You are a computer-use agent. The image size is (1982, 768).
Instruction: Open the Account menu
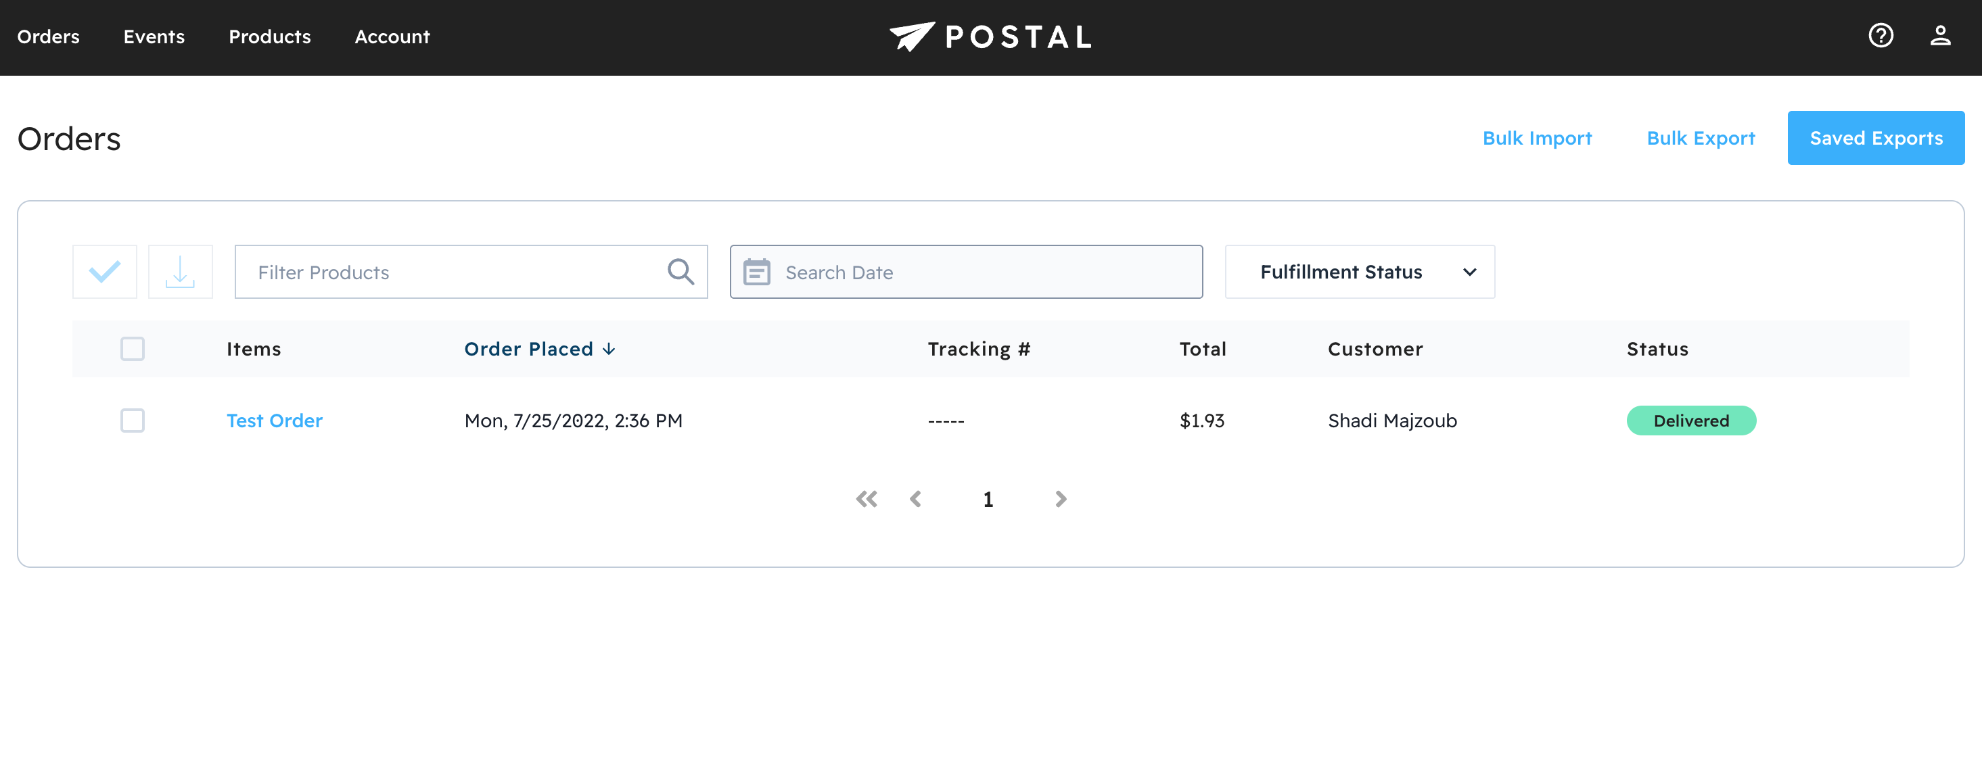392,36
